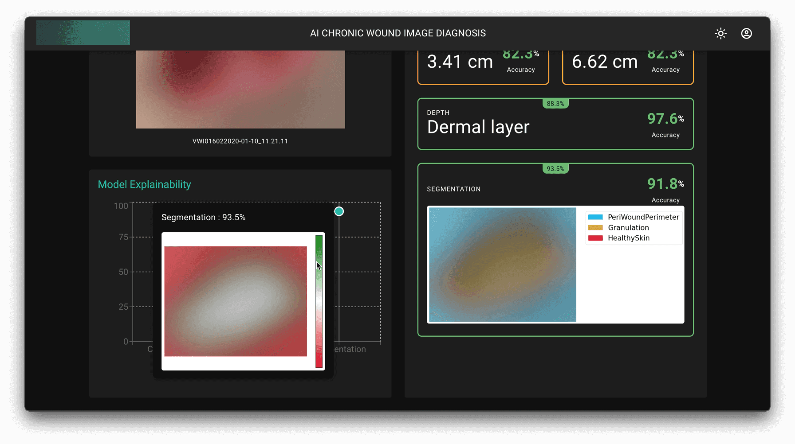
Task: Select the Dermal layer depth card
Action: click(x=555, y=124)
